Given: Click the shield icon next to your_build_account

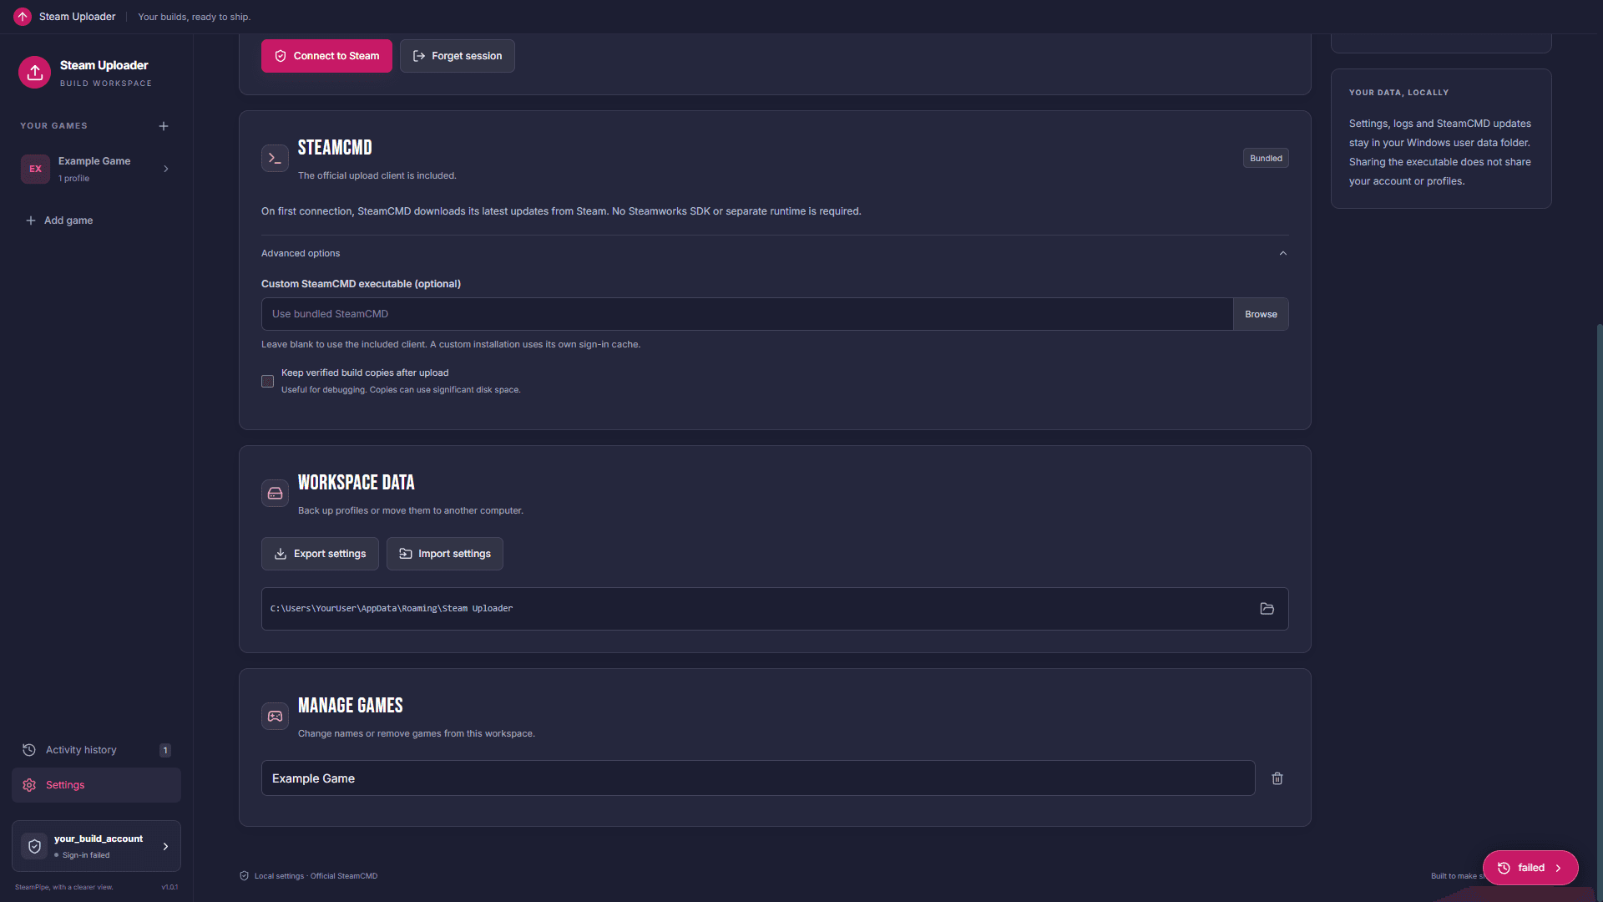Looking at the screenshot, I should click(34, 846).
